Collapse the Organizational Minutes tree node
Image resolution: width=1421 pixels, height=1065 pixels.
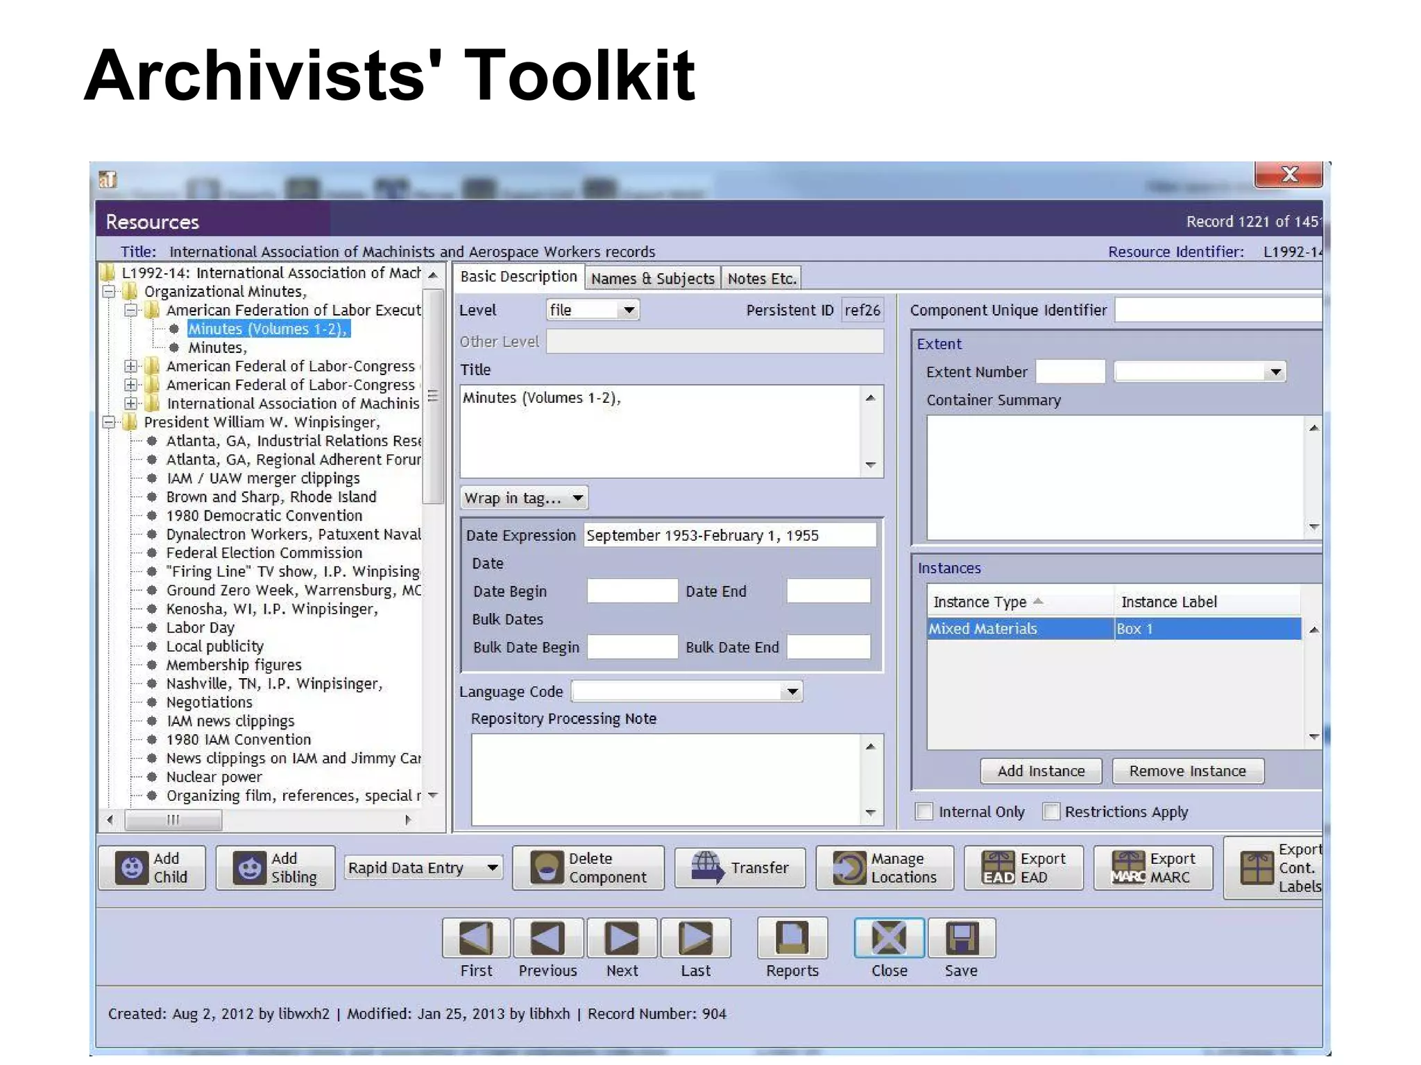109,291
